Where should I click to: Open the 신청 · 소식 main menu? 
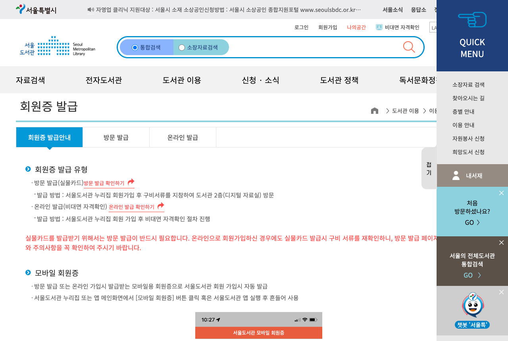(261, 80)
